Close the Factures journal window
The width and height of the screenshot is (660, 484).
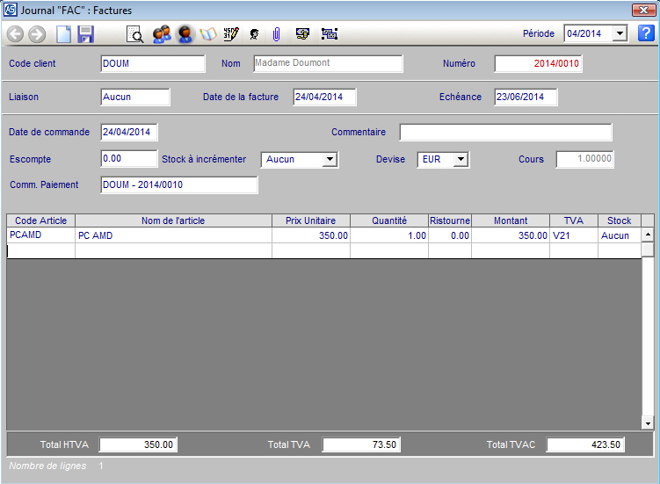pos(642,10)
